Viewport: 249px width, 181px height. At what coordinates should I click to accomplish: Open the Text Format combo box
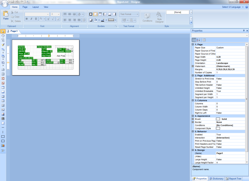click(129, 14)
